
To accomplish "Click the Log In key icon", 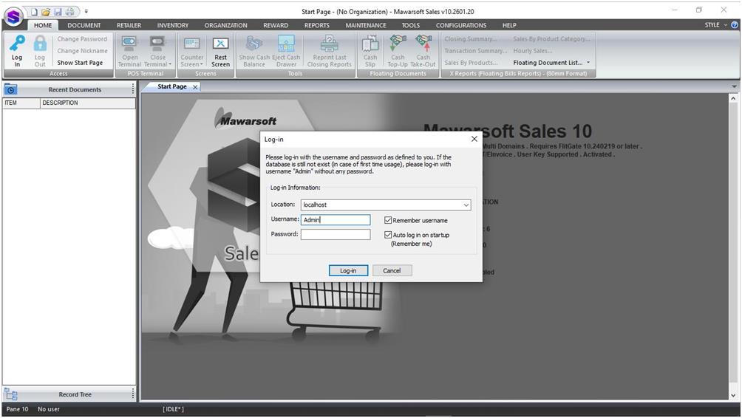I will click(x=17, y=45).
